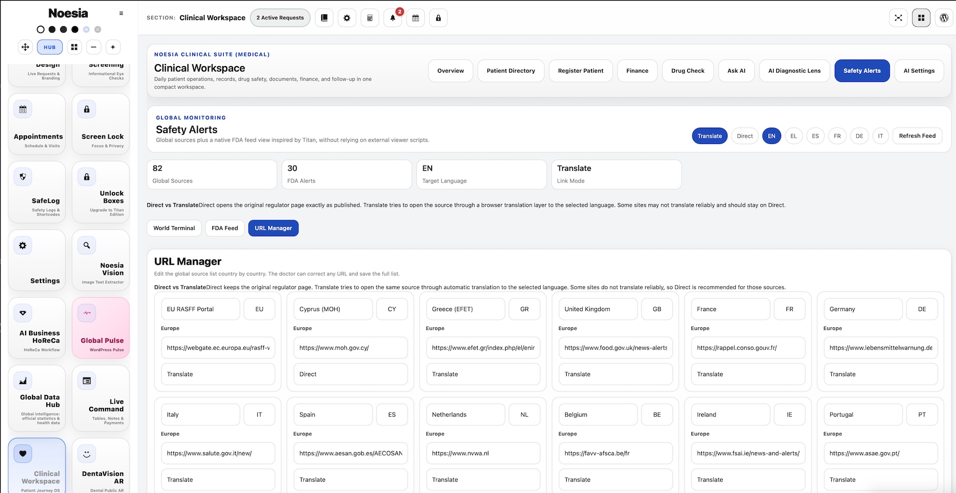Click the Refresh Feed button
The height and width of the screenshot is (493, 956).
coord(917,136)
